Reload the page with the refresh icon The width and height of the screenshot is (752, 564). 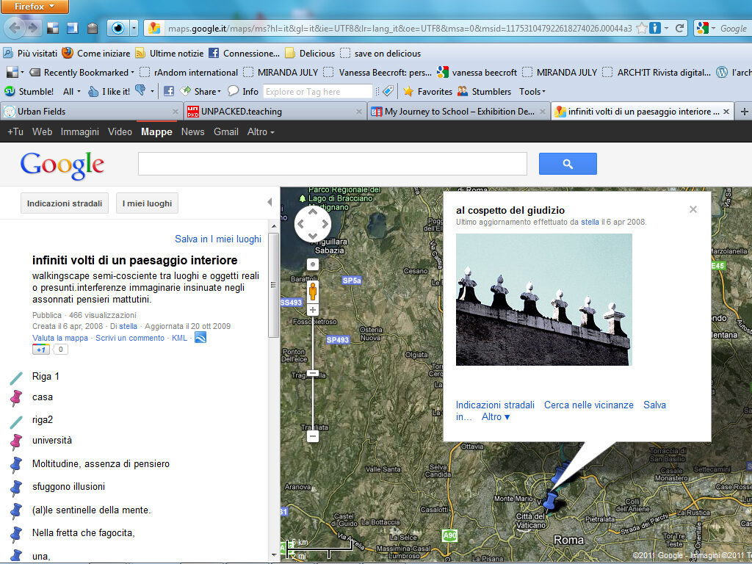click(x=680, y=29)
